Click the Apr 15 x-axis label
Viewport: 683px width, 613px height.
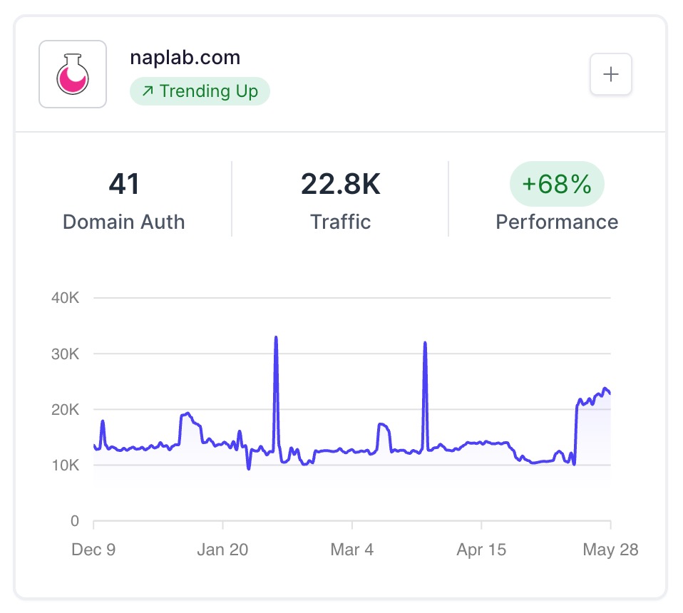pos(481,550)
